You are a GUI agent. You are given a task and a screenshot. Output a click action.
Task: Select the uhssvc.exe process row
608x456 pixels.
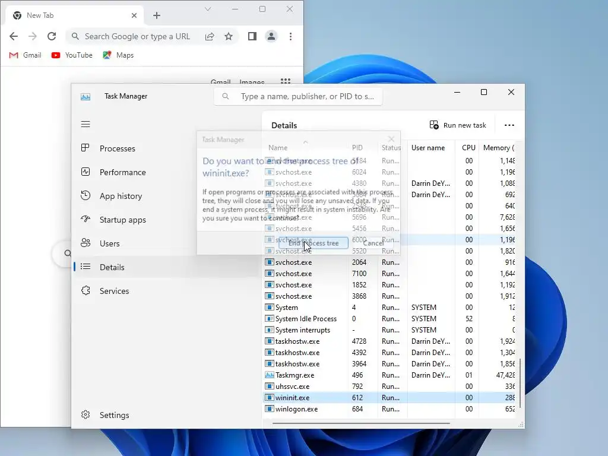point(389,386)
